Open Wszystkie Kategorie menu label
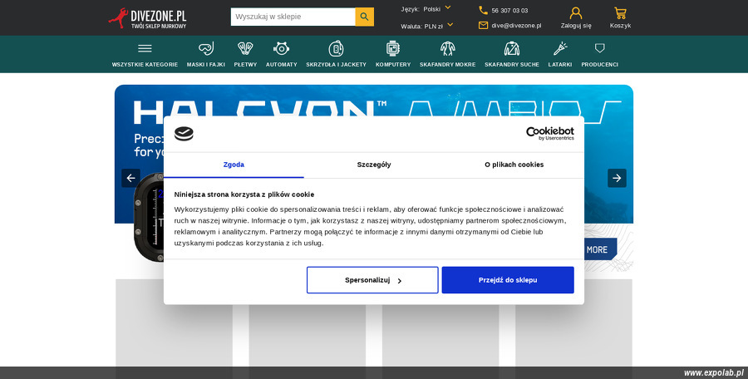 [x=145, y=65]
